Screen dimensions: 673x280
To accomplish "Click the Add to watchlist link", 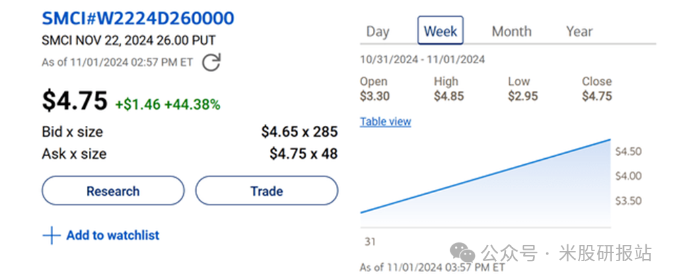I will point(112,236).
